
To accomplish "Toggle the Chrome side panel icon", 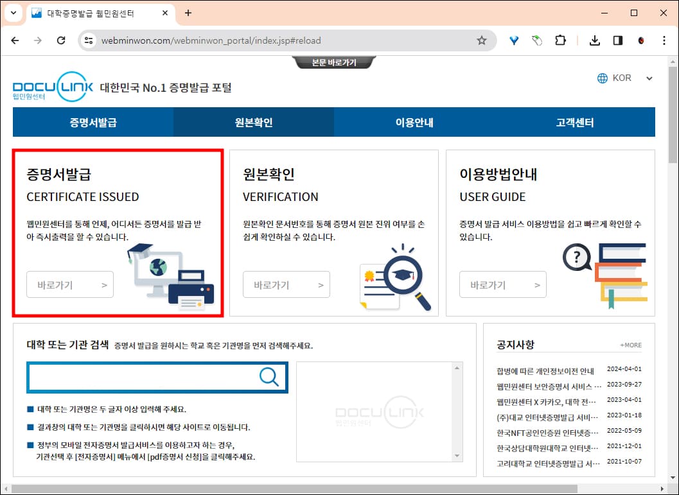I will [618, 40].
